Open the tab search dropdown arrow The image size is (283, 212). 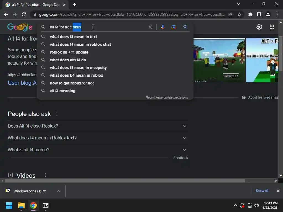click(x=239, y=4)
